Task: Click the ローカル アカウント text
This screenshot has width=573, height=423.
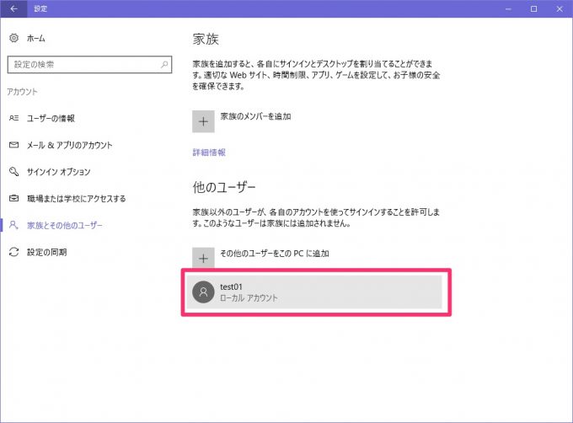Action: coord(249,298)
